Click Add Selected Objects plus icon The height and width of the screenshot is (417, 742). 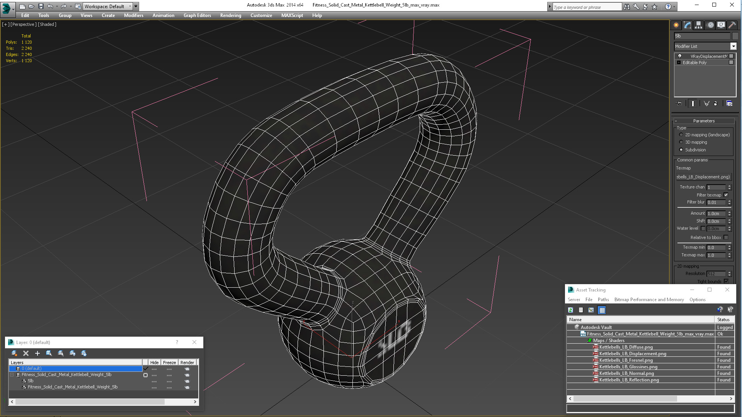37,353
